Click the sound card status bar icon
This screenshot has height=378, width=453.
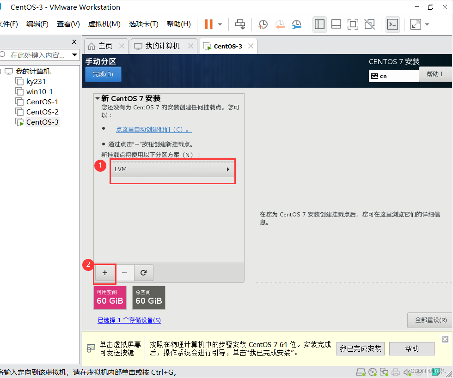click(x=407, y=372)
